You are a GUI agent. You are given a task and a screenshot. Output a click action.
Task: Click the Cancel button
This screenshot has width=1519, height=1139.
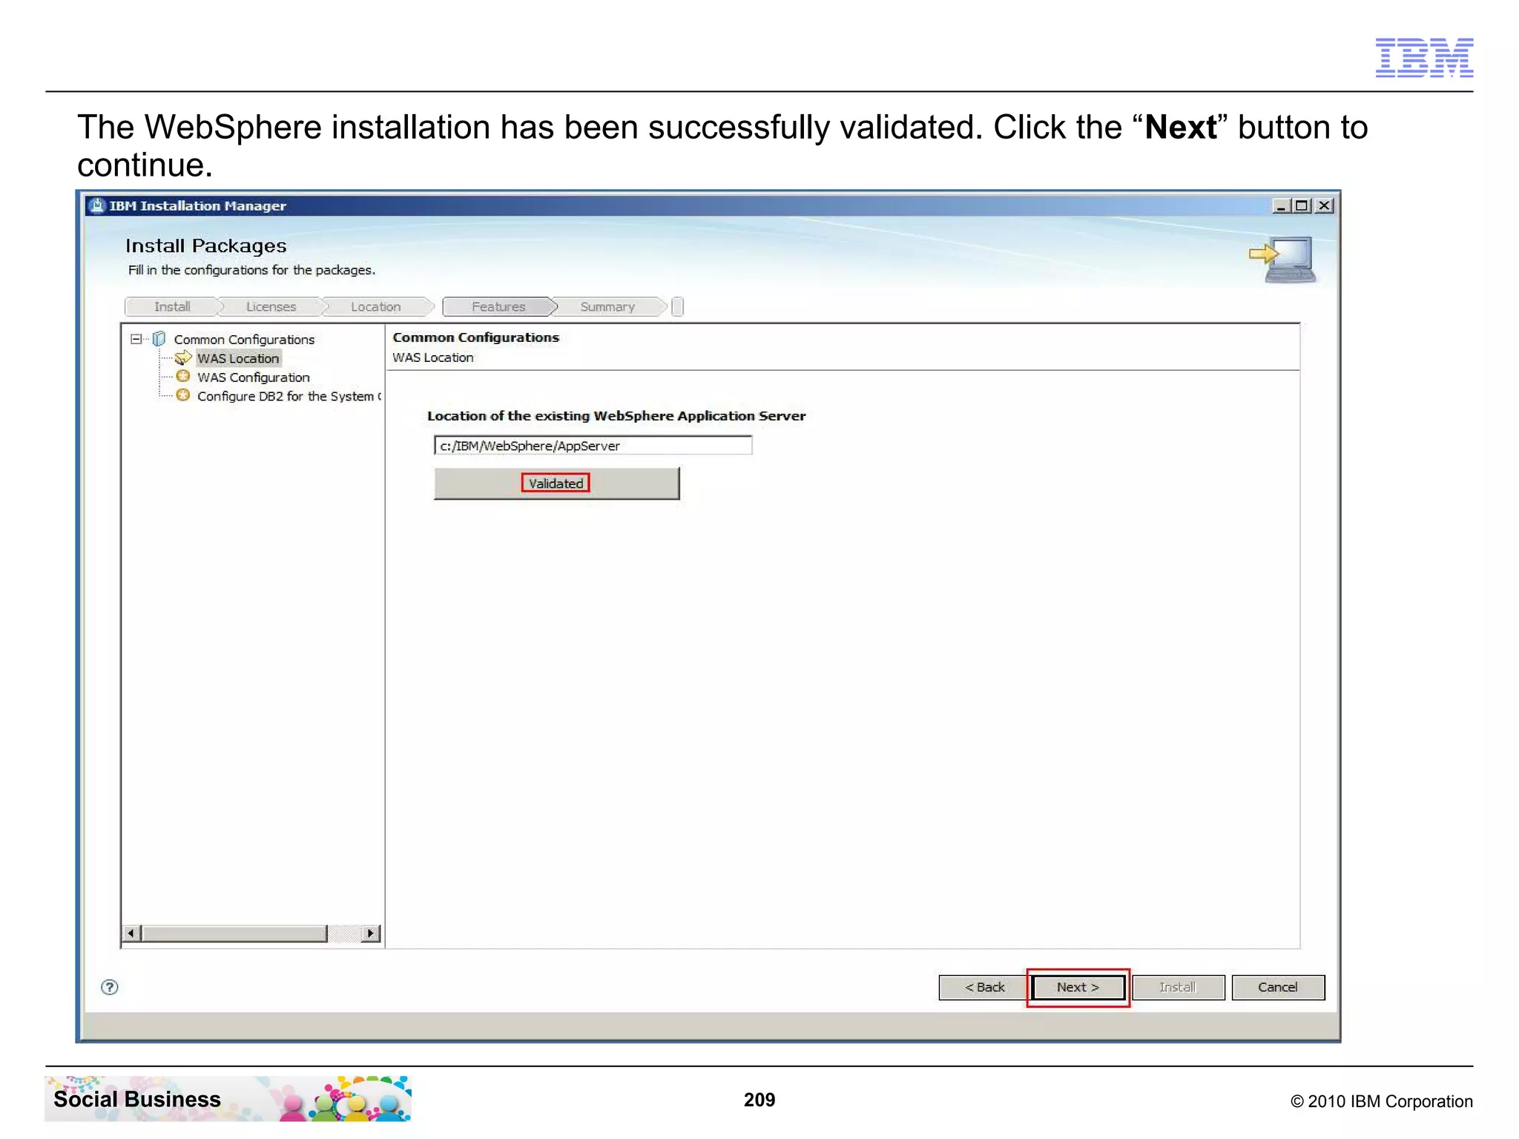(1277, 987)
